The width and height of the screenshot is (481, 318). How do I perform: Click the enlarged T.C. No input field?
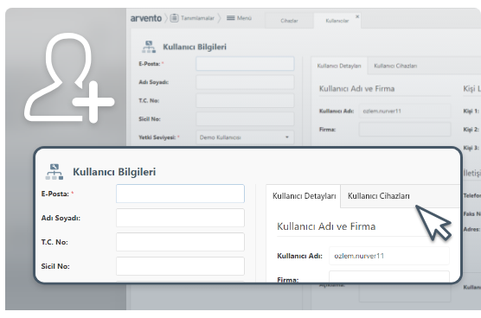[x=180, y=242]
